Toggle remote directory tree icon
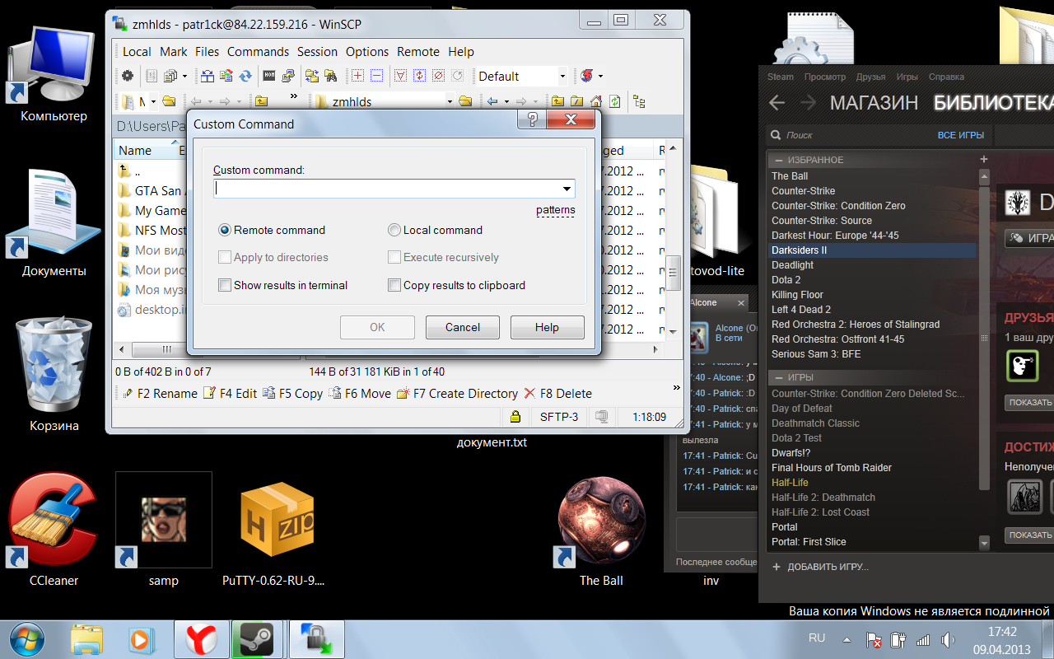Image resolution: width=1054 pixels, height=659 pixels. click(x=640, y=101)
